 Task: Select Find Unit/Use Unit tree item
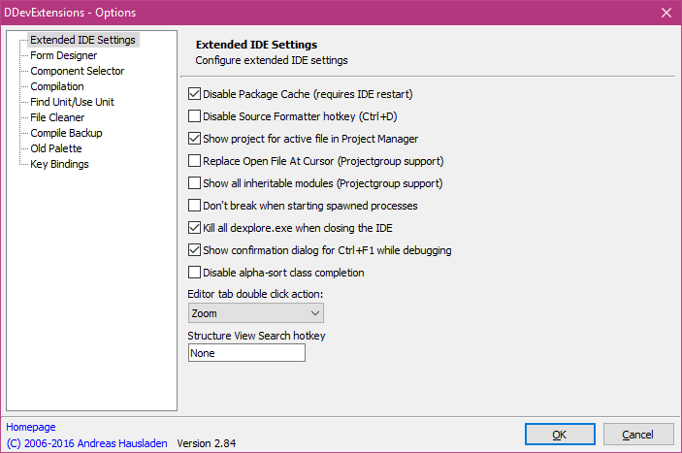[x=72, y=102]
